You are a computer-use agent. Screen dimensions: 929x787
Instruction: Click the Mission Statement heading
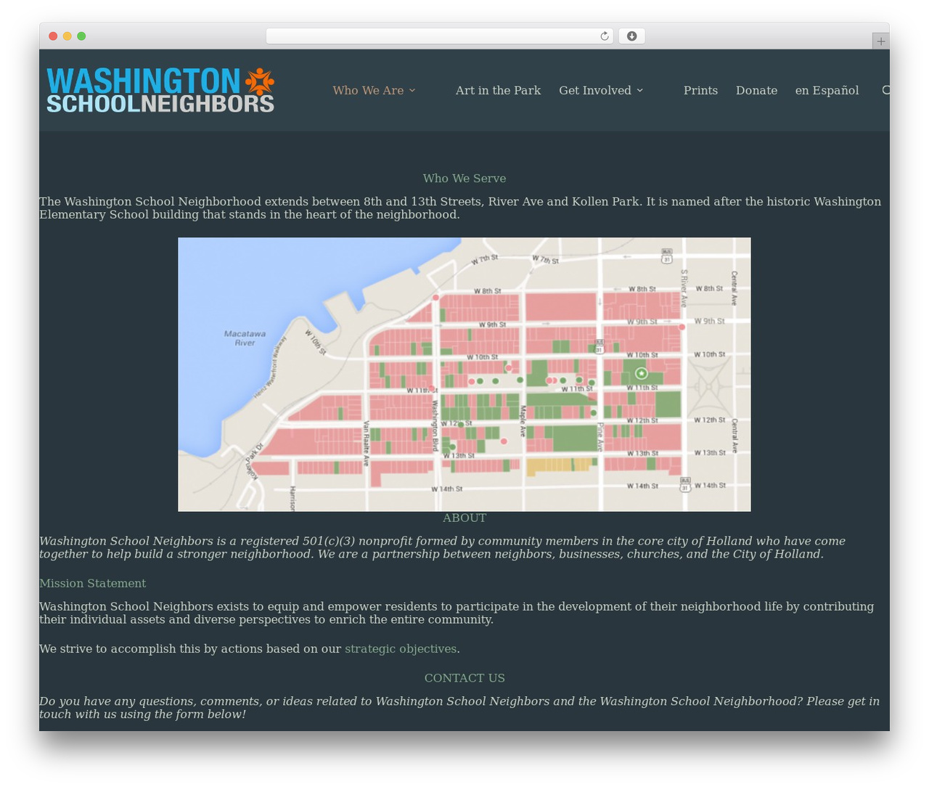tap(92, 583)
